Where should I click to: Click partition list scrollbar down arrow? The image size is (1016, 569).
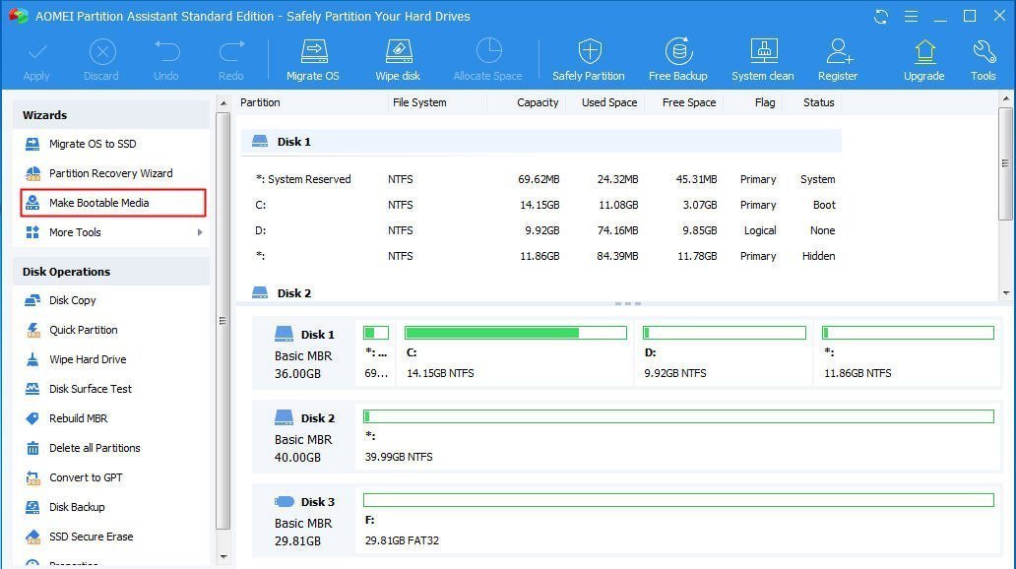coord(1005,293)
